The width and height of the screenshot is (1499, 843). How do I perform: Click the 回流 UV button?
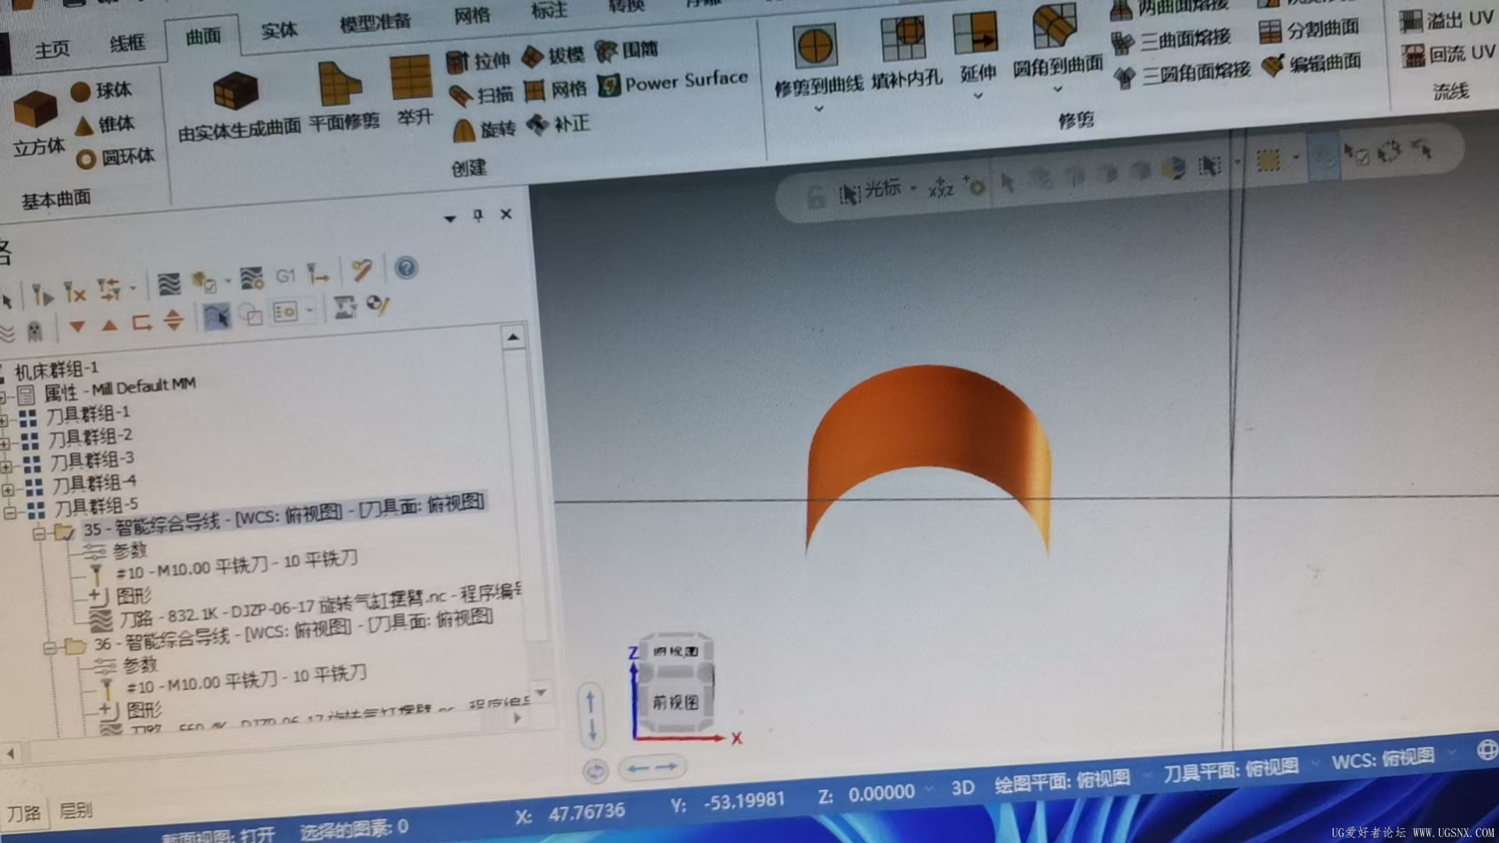pos(1448,54)
